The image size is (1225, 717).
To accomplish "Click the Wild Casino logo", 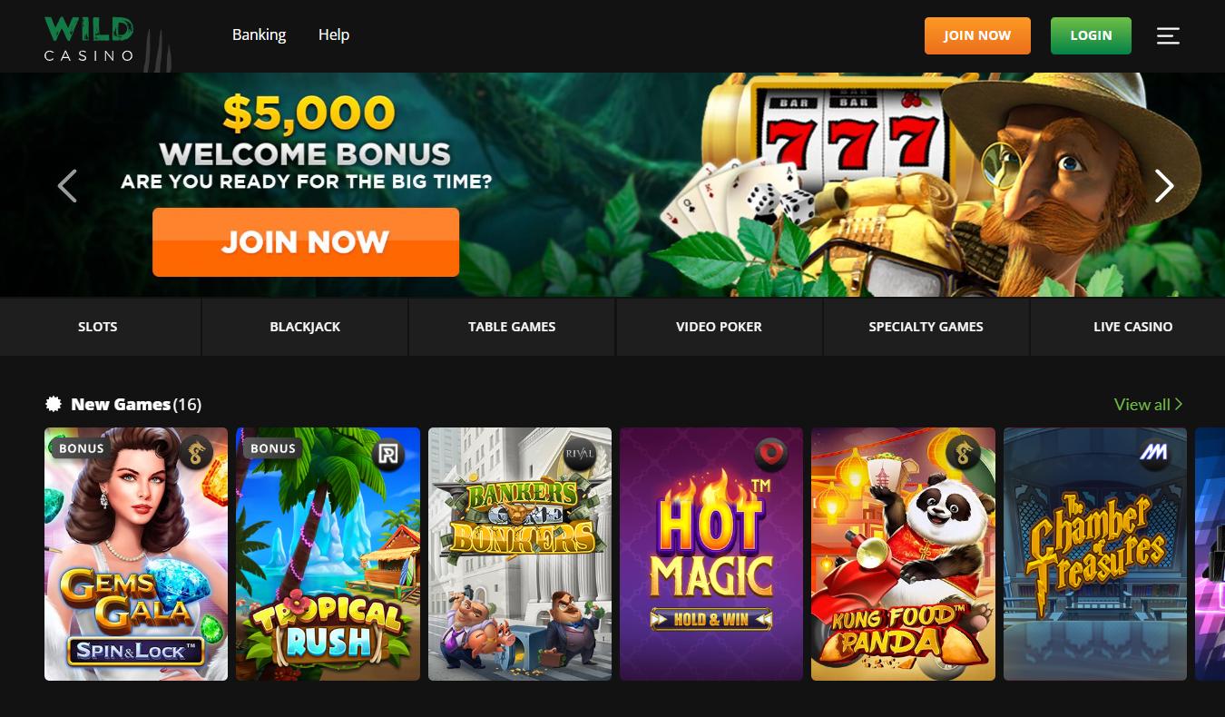I will tap(90, 39).
